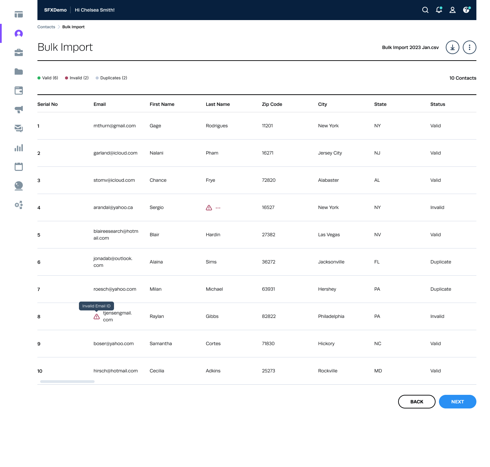Click the BACK button
Screen dimensions: 490x467
click(416, 402)
